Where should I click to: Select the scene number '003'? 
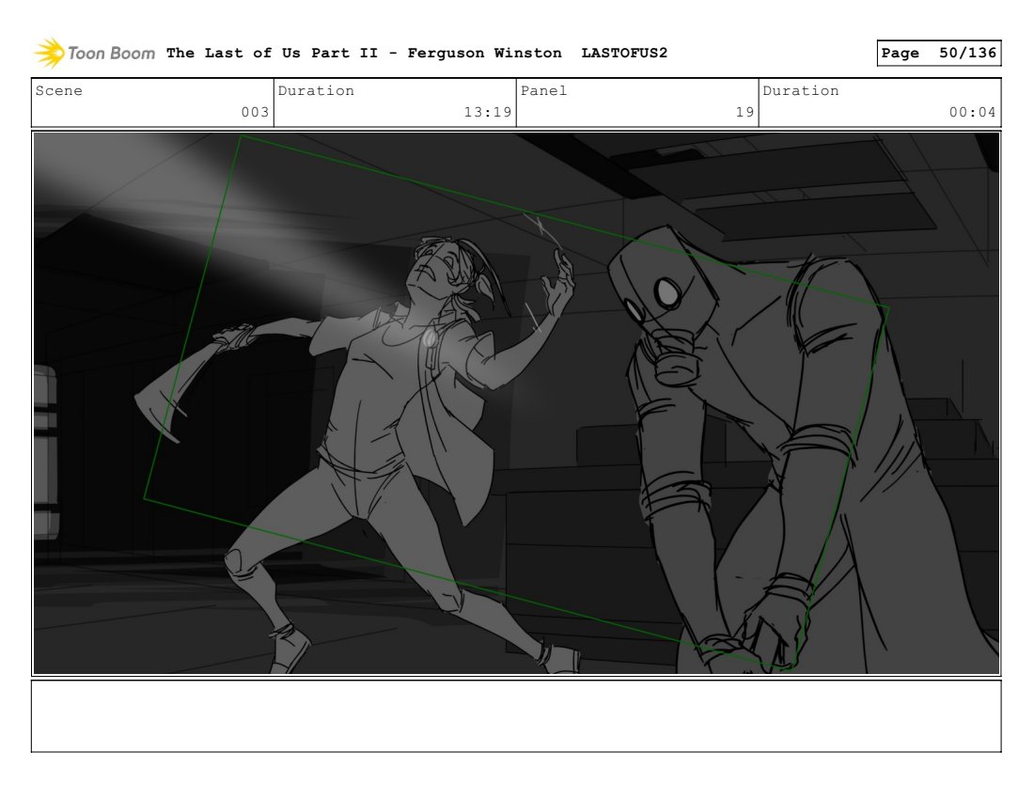255,112
